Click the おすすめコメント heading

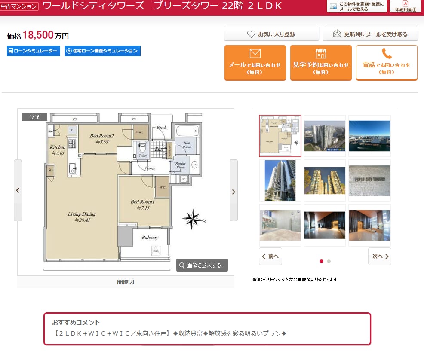pyautogui.click(x=76, y=322)
